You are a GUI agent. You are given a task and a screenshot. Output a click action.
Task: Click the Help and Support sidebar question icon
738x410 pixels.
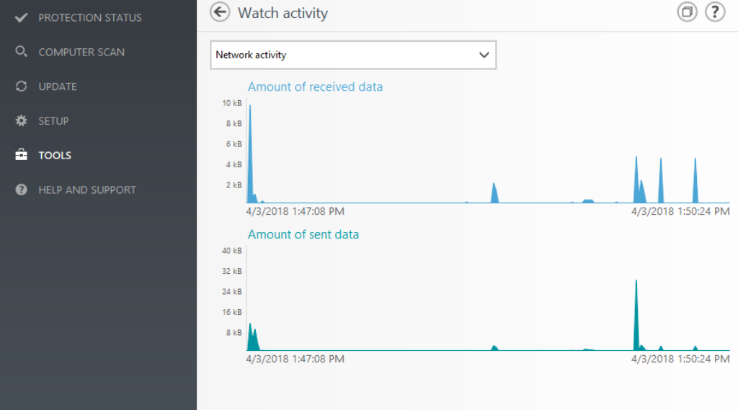point(22,190)
